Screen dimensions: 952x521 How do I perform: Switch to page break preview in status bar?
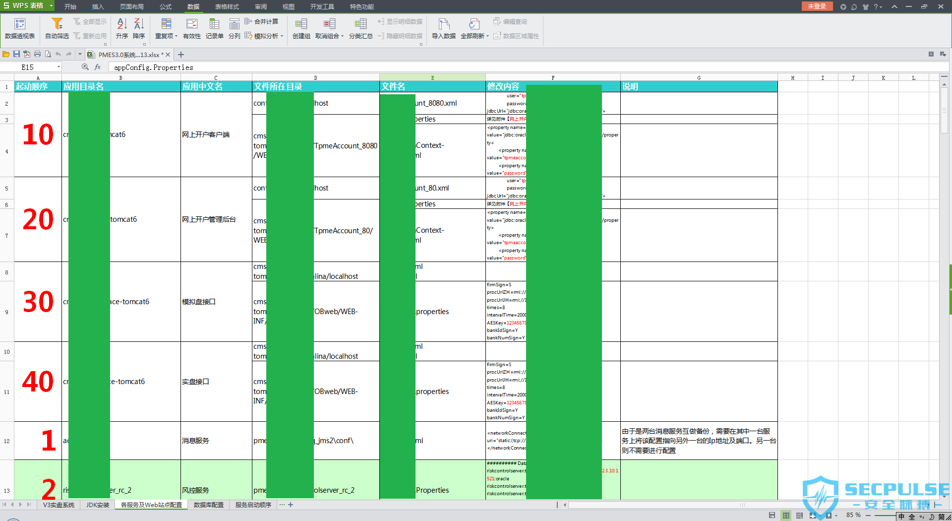[x=799, y=516]
